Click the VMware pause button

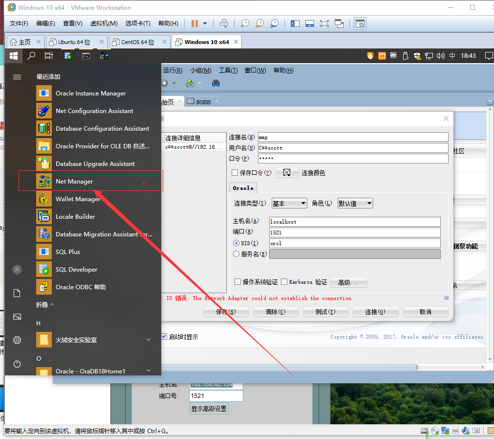194,23
